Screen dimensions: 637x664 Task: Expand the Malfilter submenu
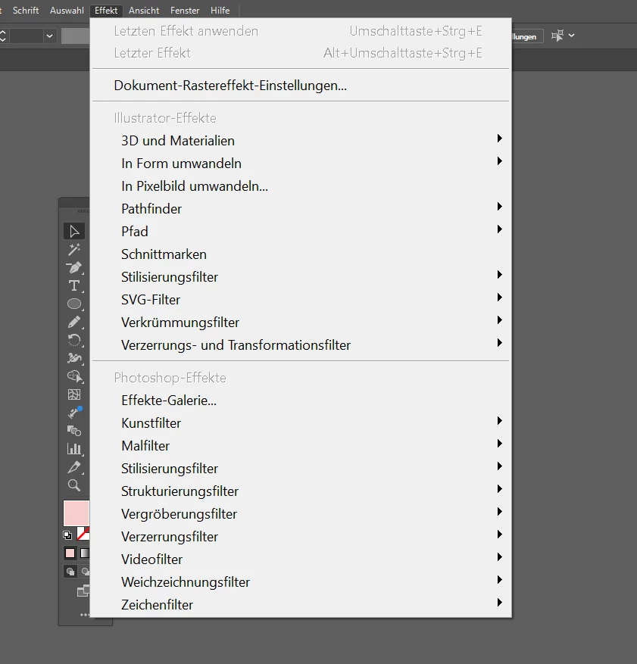coord(301,446)
